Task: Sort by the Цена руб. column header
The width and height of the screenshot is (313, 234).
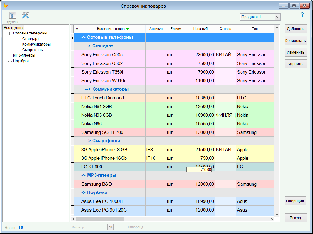Action: point(201,29)
